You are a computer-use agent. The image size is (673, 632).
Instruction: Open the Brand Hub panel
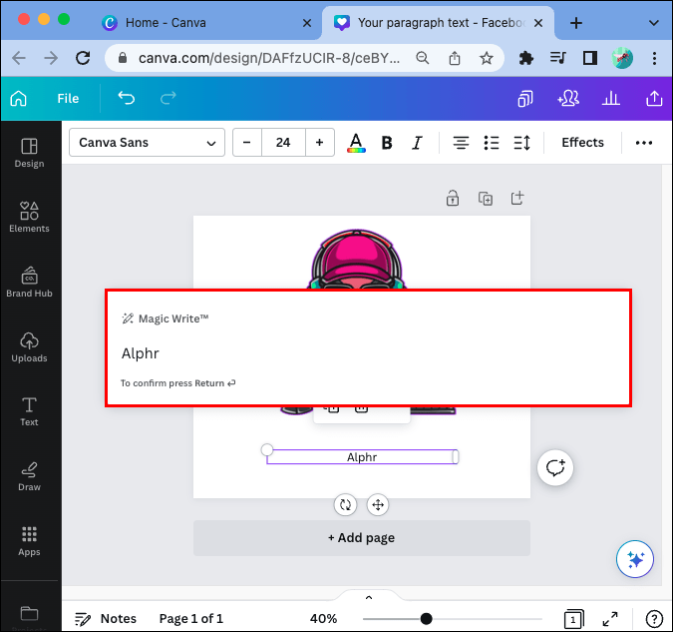coord(29,283)
